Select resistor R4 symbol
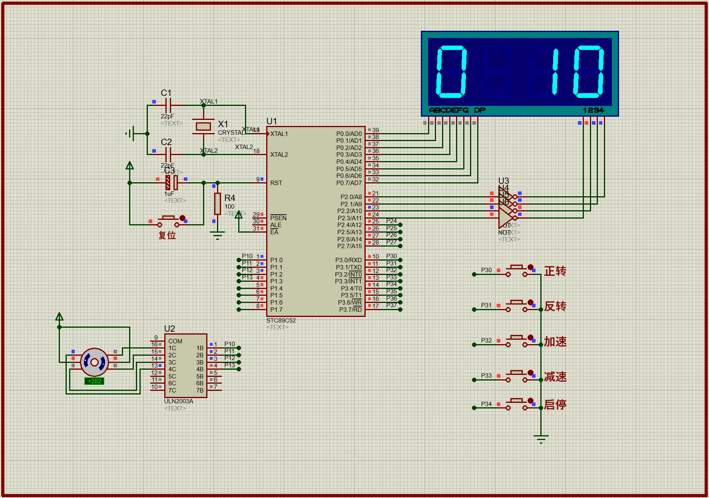 [217, 204]
